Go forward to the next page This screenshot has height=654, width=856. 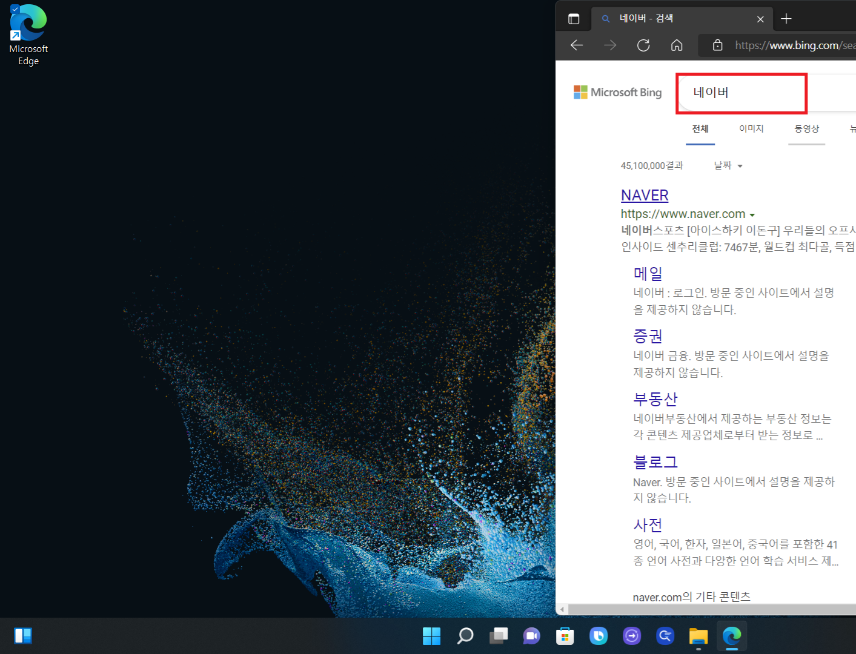[x=610, y=45]
